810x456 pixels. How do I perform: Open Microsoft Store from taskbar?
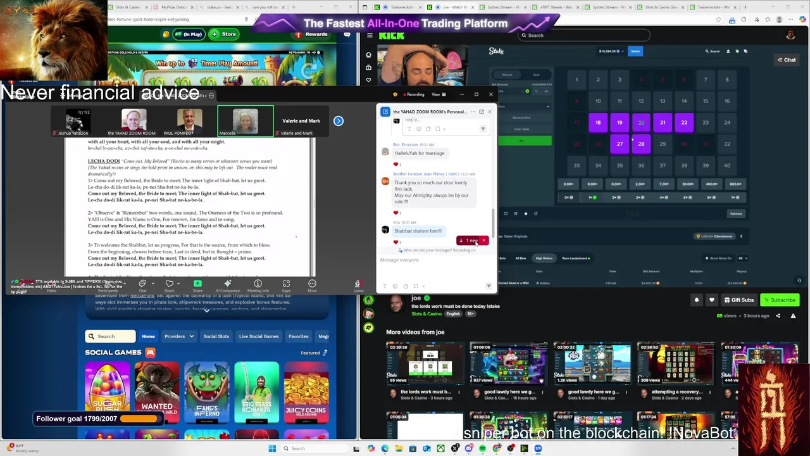click(x=413, y=448)
